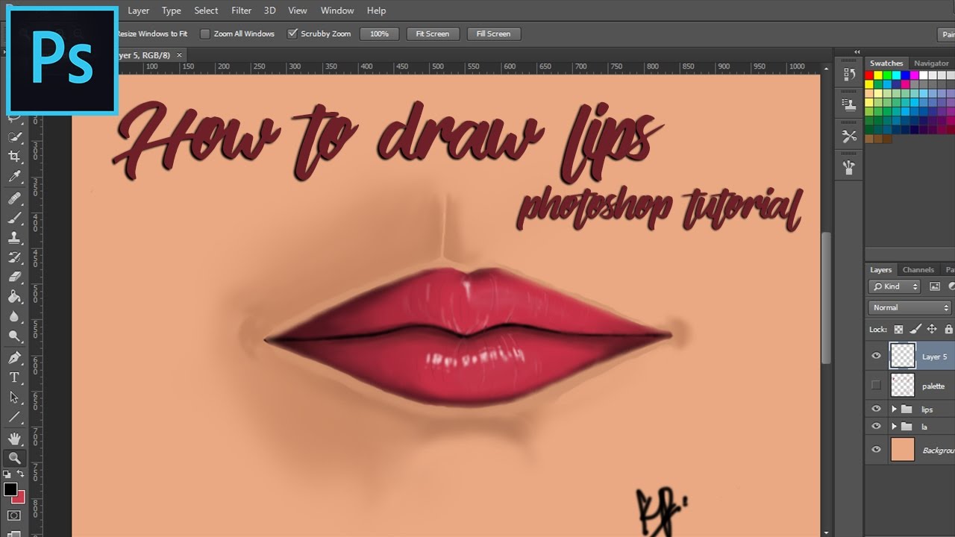Screen dimensions: 955x537
Task: Select the Type tool
Action: tap(14, 377)
